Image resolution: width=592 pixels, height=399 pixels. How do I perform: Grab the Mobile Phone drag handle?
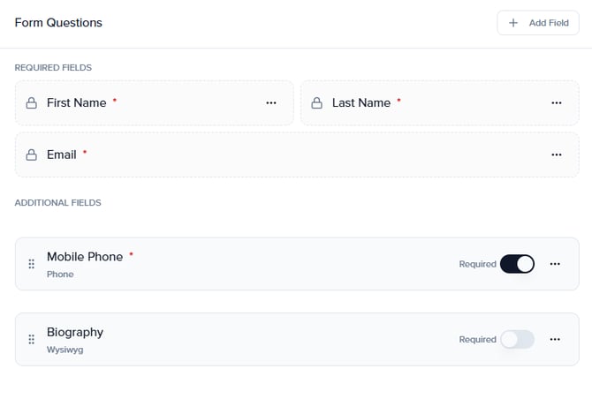(x=31, y=264)
